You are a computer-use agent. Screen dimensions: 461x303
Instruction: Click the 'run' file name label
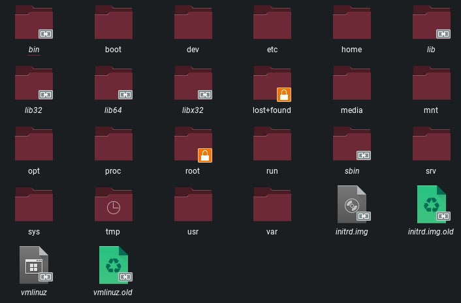[x=272, y=171]
